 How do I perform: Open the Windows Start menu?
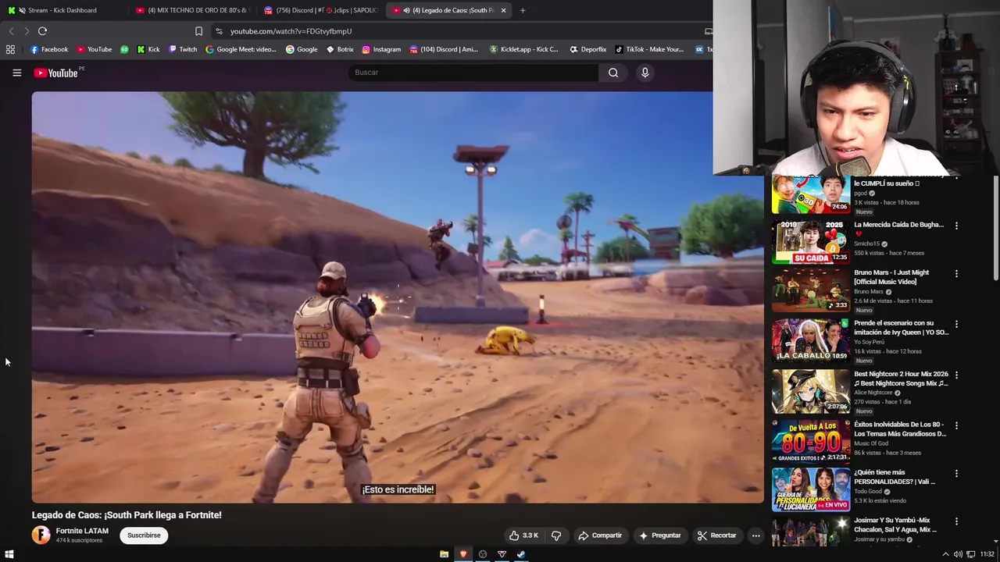click(9, 554)
